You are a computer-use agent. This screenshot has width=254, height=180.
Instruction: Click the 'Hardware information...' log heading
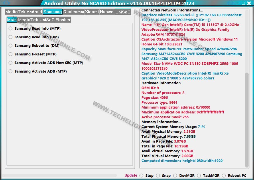[x=162, y=83]
